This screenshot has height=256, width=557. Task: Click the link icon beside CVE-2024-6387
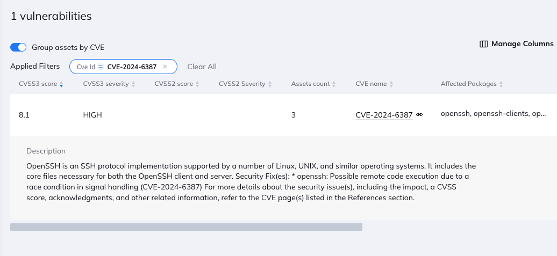click(419, 115)
